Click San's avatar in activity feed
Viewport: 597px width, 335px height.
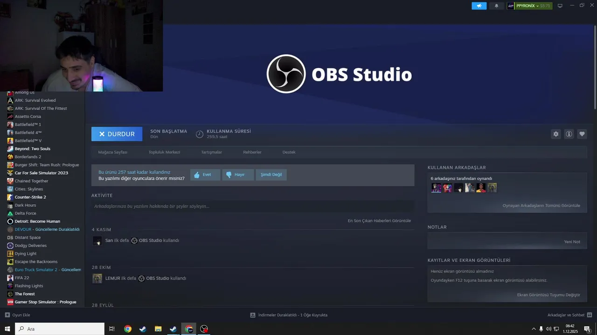pos(97,241)
